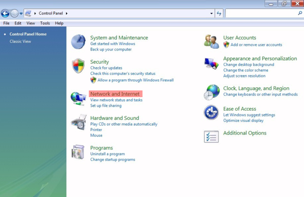Click Uninstall a program
This screenshot has height=197, width=304.
point(108,154)
